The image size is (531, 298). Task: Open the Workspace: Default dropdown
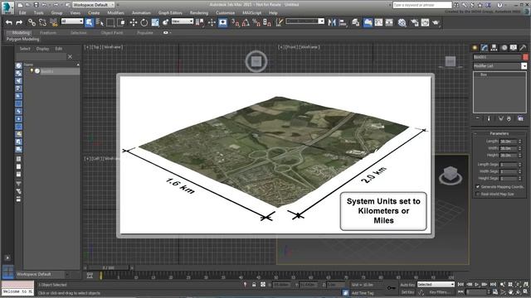pyautogui.click(x=94, y=5)
